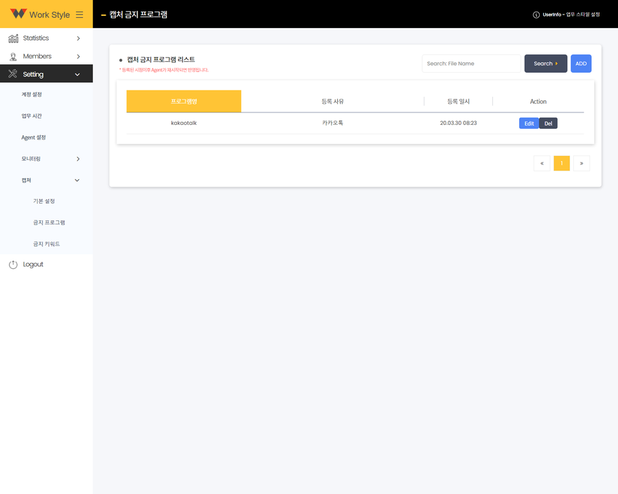Select the 20.03.30 08:23 date cell
618x494 pixels.
click(459, 123)
